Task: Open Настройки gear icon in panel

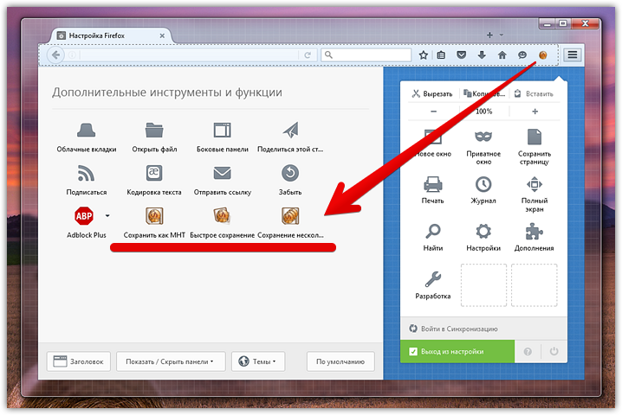Action: (x=483, y=231)
